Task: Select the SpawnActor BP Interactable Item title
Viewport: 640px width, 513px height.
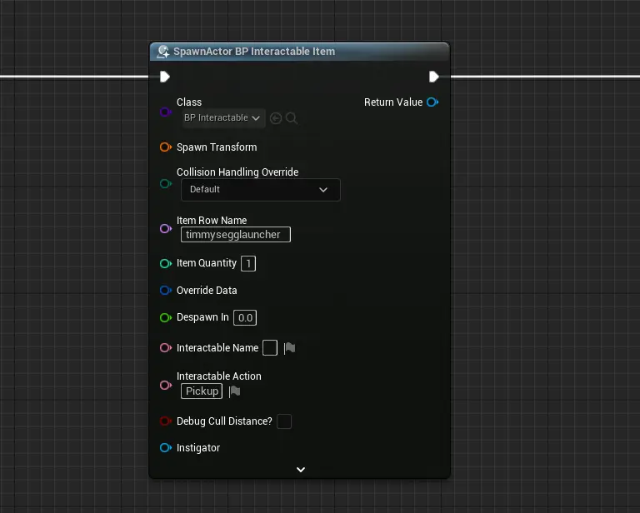Action: click(x=254, y=52)
